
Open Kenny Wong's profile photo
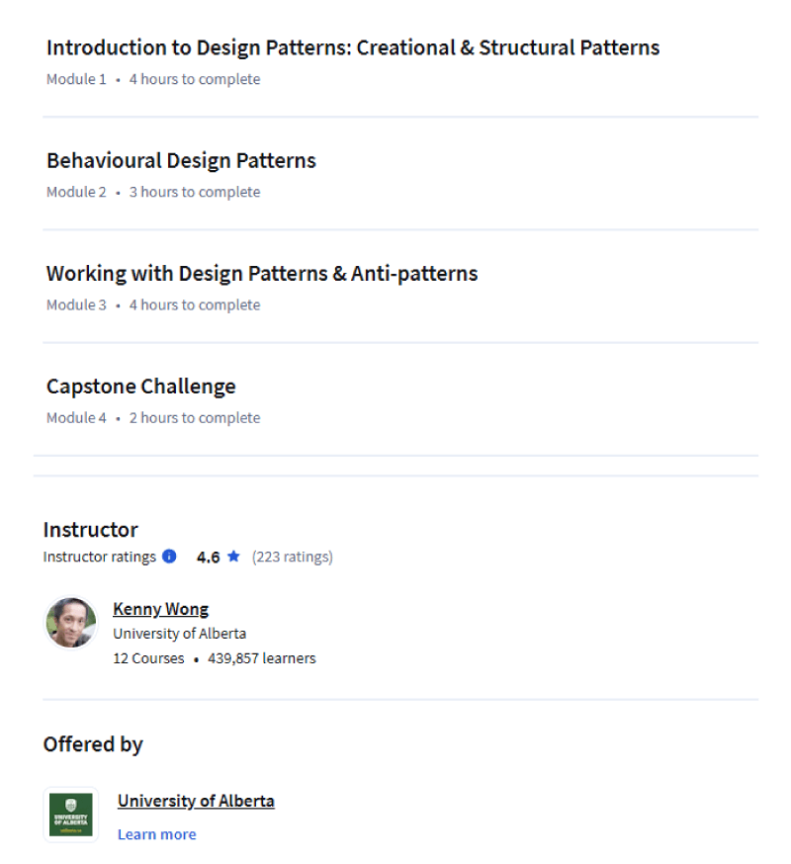pyautogui.click(x=70, y=623)
